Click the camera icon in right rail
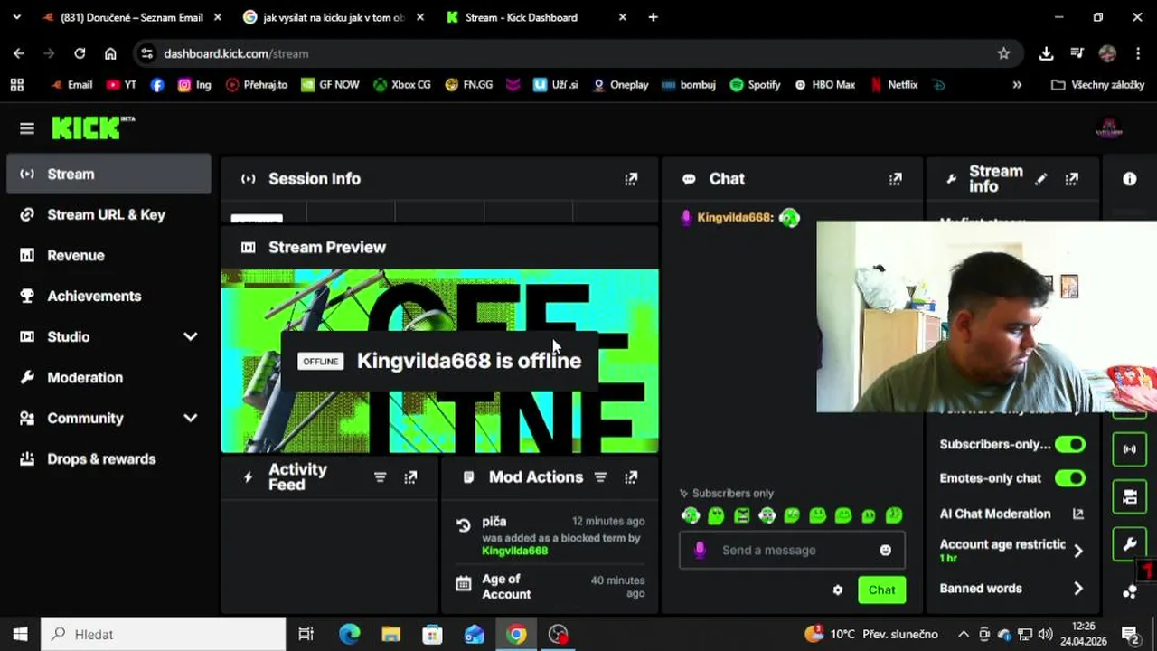Screen dimensions: 1157x651 pyautogui.click(x=1130, y=496)
